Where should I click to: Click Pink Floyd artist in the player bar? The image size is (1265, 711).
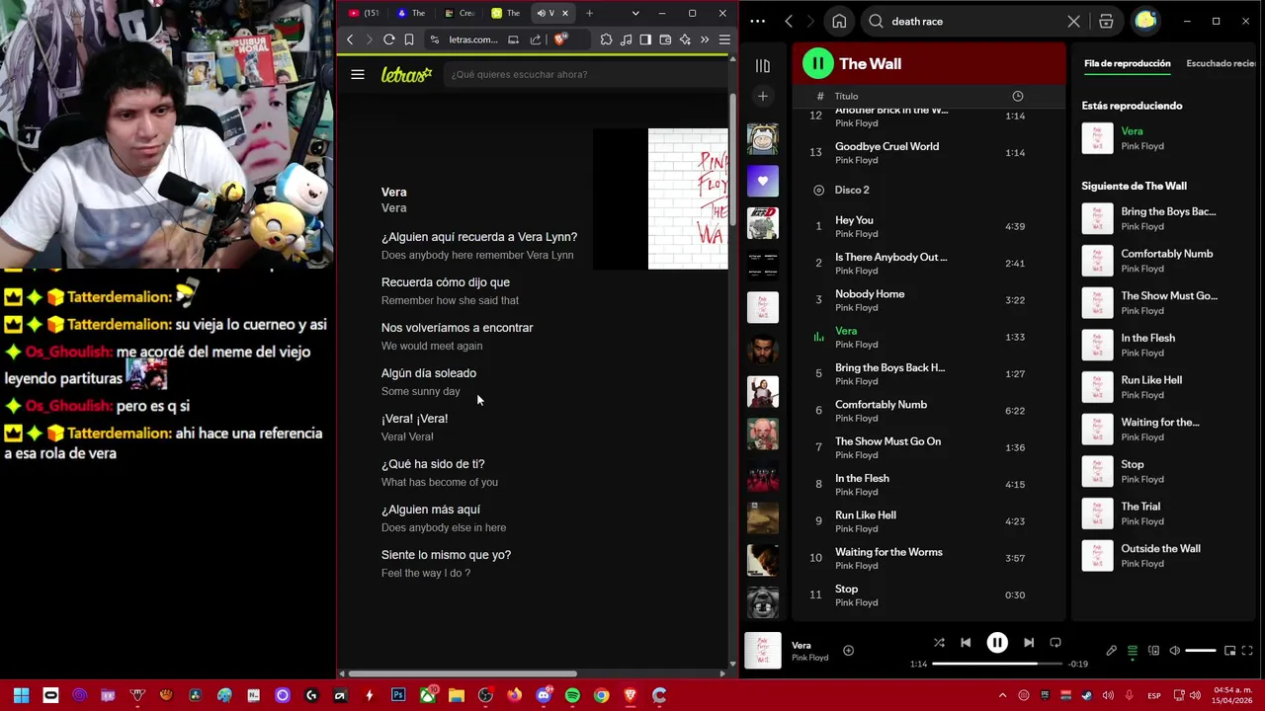[809, 658]
